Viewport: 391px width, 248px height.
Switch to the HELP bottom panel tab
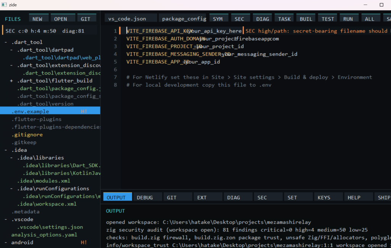click(359, 197)
